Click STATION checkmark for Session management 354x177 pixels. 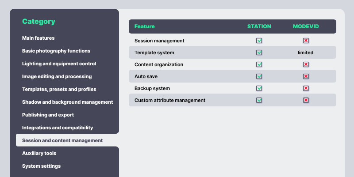pos(259,41)
